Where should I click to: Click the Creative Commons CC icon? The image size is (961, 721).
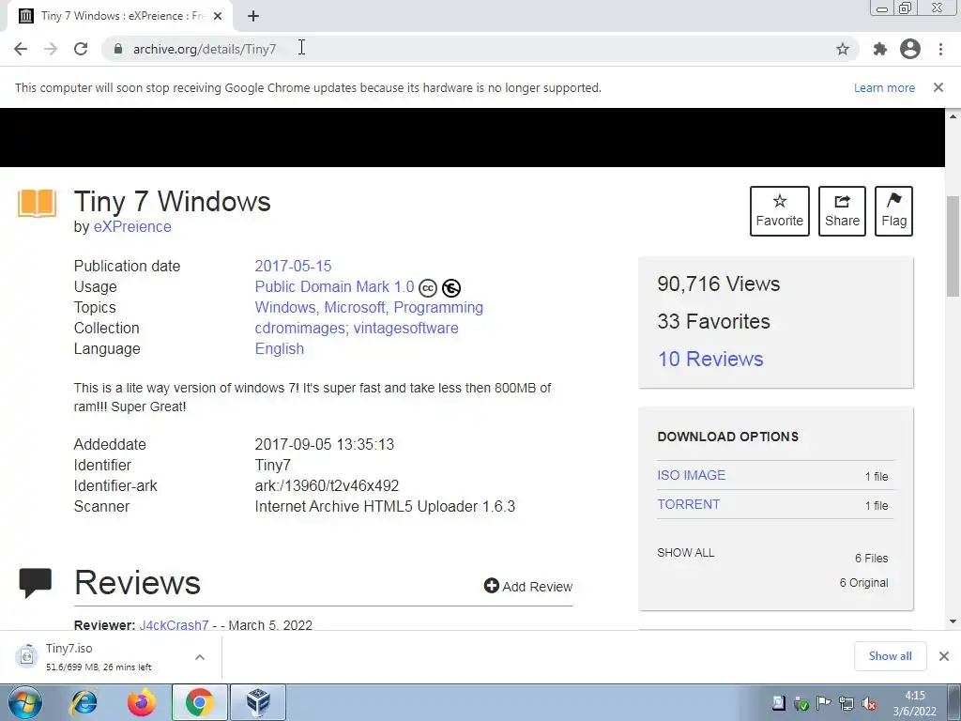[x=428, y=287]
